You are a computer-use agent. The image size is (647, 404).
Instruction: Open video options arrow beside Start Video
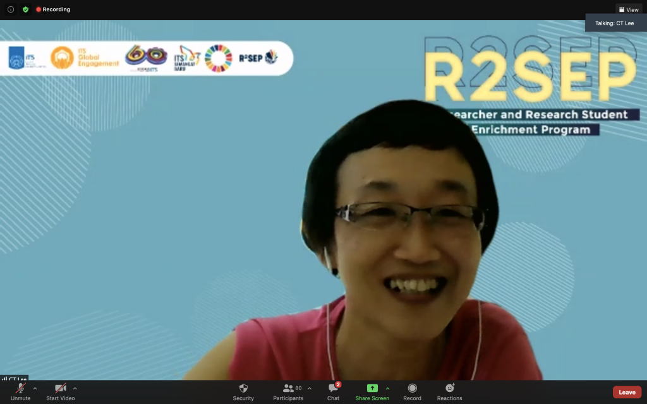coord(75,388)
